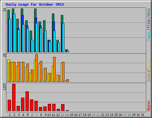Click day label '29' on the axis
Viewport: 152px width, 118px height.
pyautogui.click(x=134, y=115)
